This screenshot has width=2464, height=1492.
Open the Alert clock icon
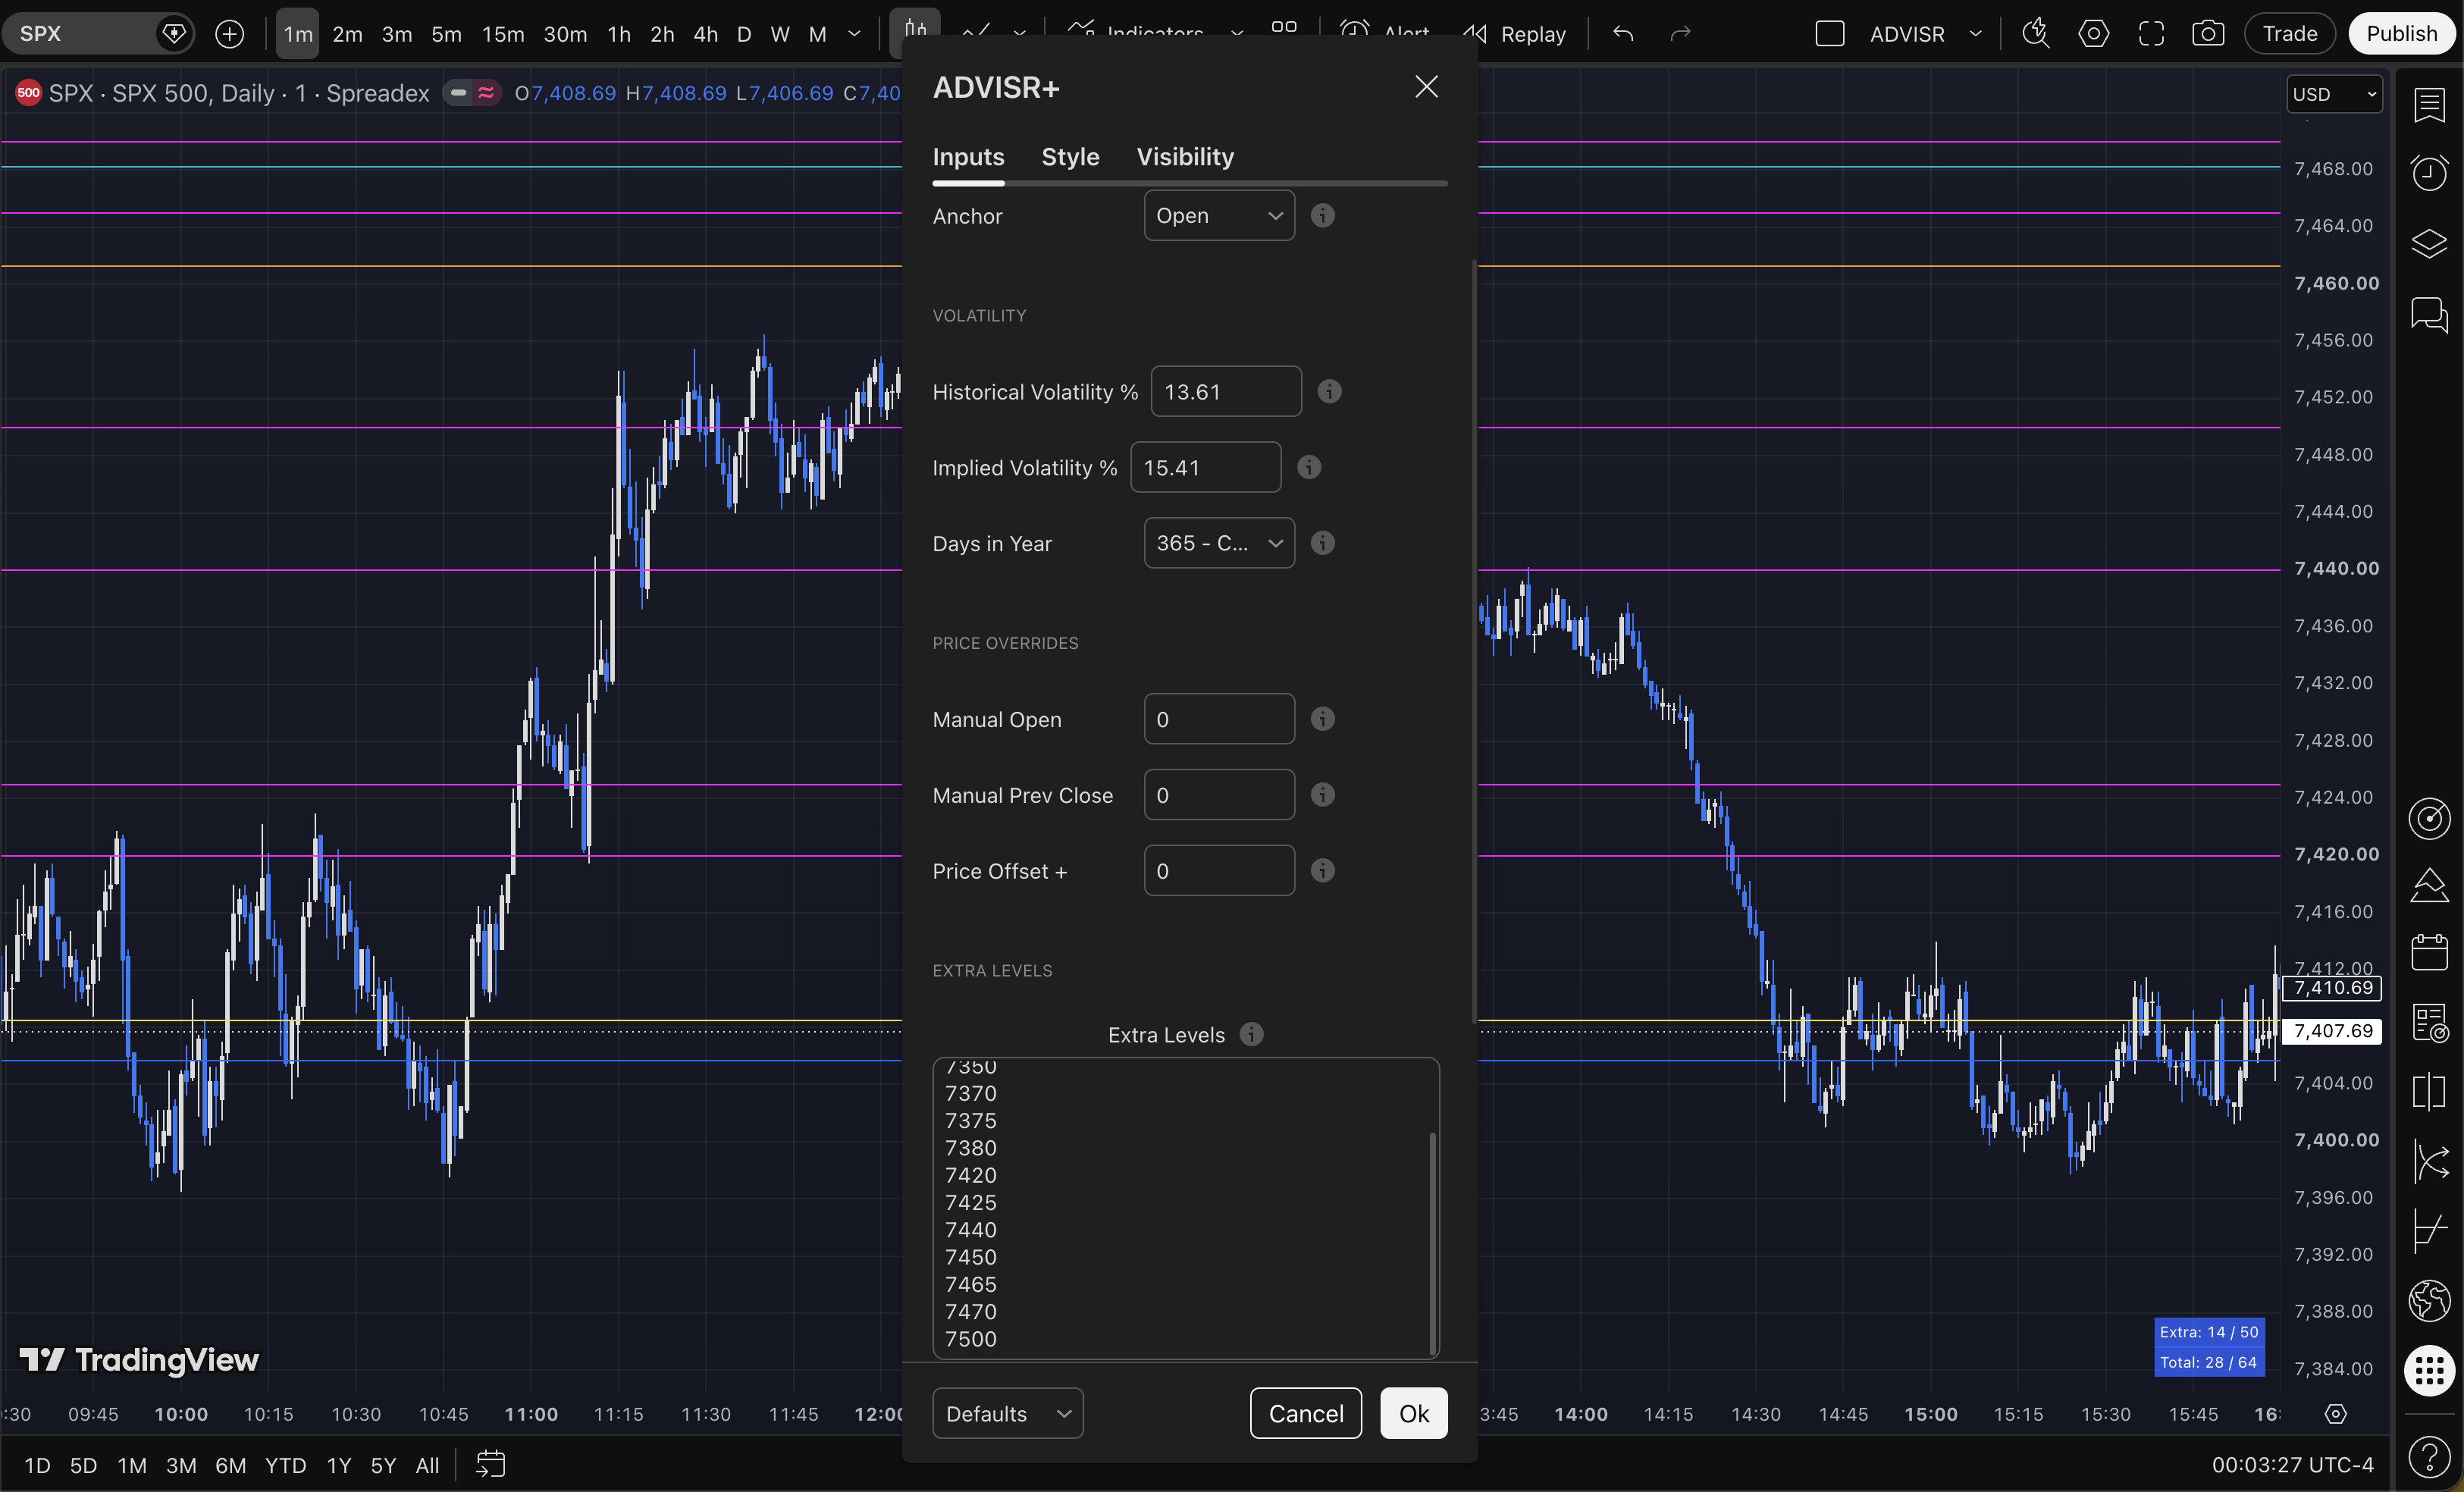(x=1353, y=32)
